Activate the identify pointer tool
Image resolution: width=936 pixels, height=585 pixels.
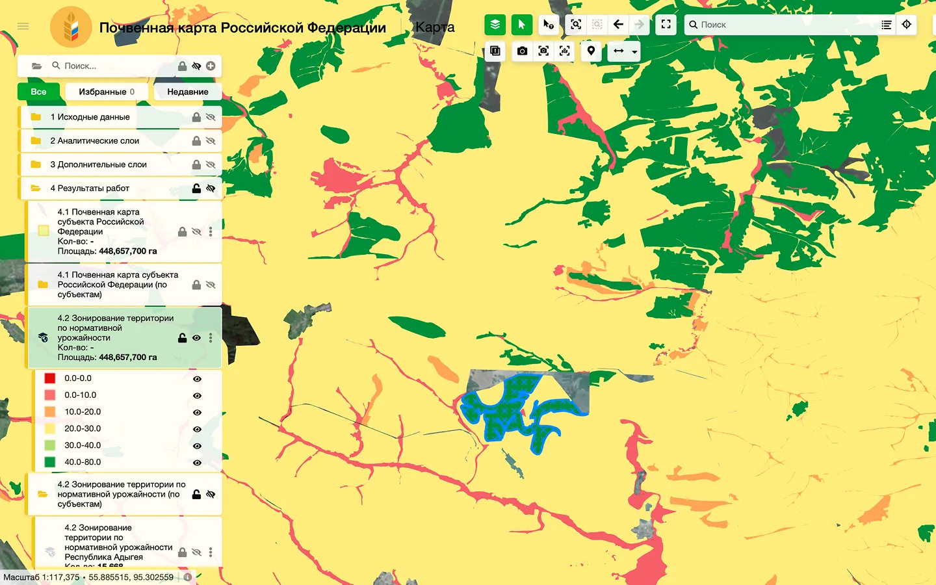549,25
